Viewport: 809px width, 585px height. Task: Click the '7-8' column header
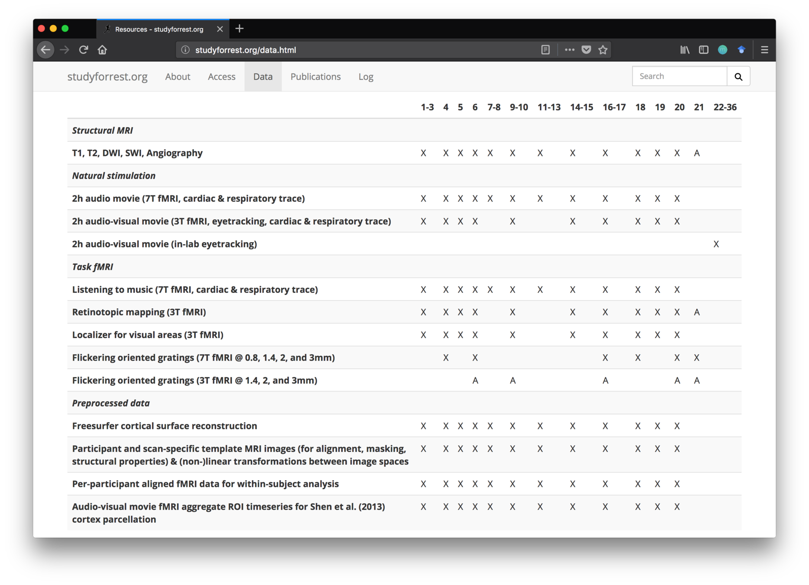pyautogui.click(x=494, y=107)
